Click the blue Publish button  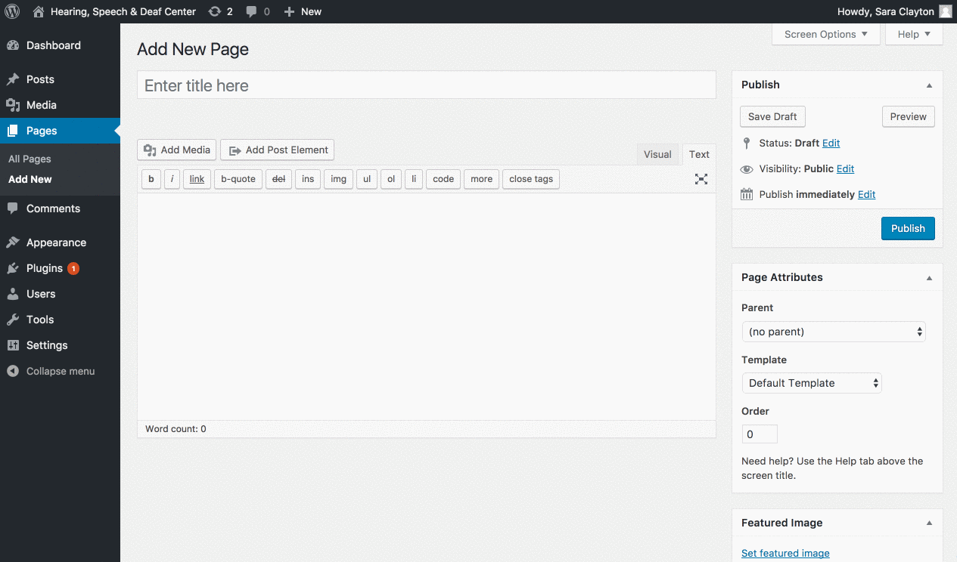(x=908, y=228)
